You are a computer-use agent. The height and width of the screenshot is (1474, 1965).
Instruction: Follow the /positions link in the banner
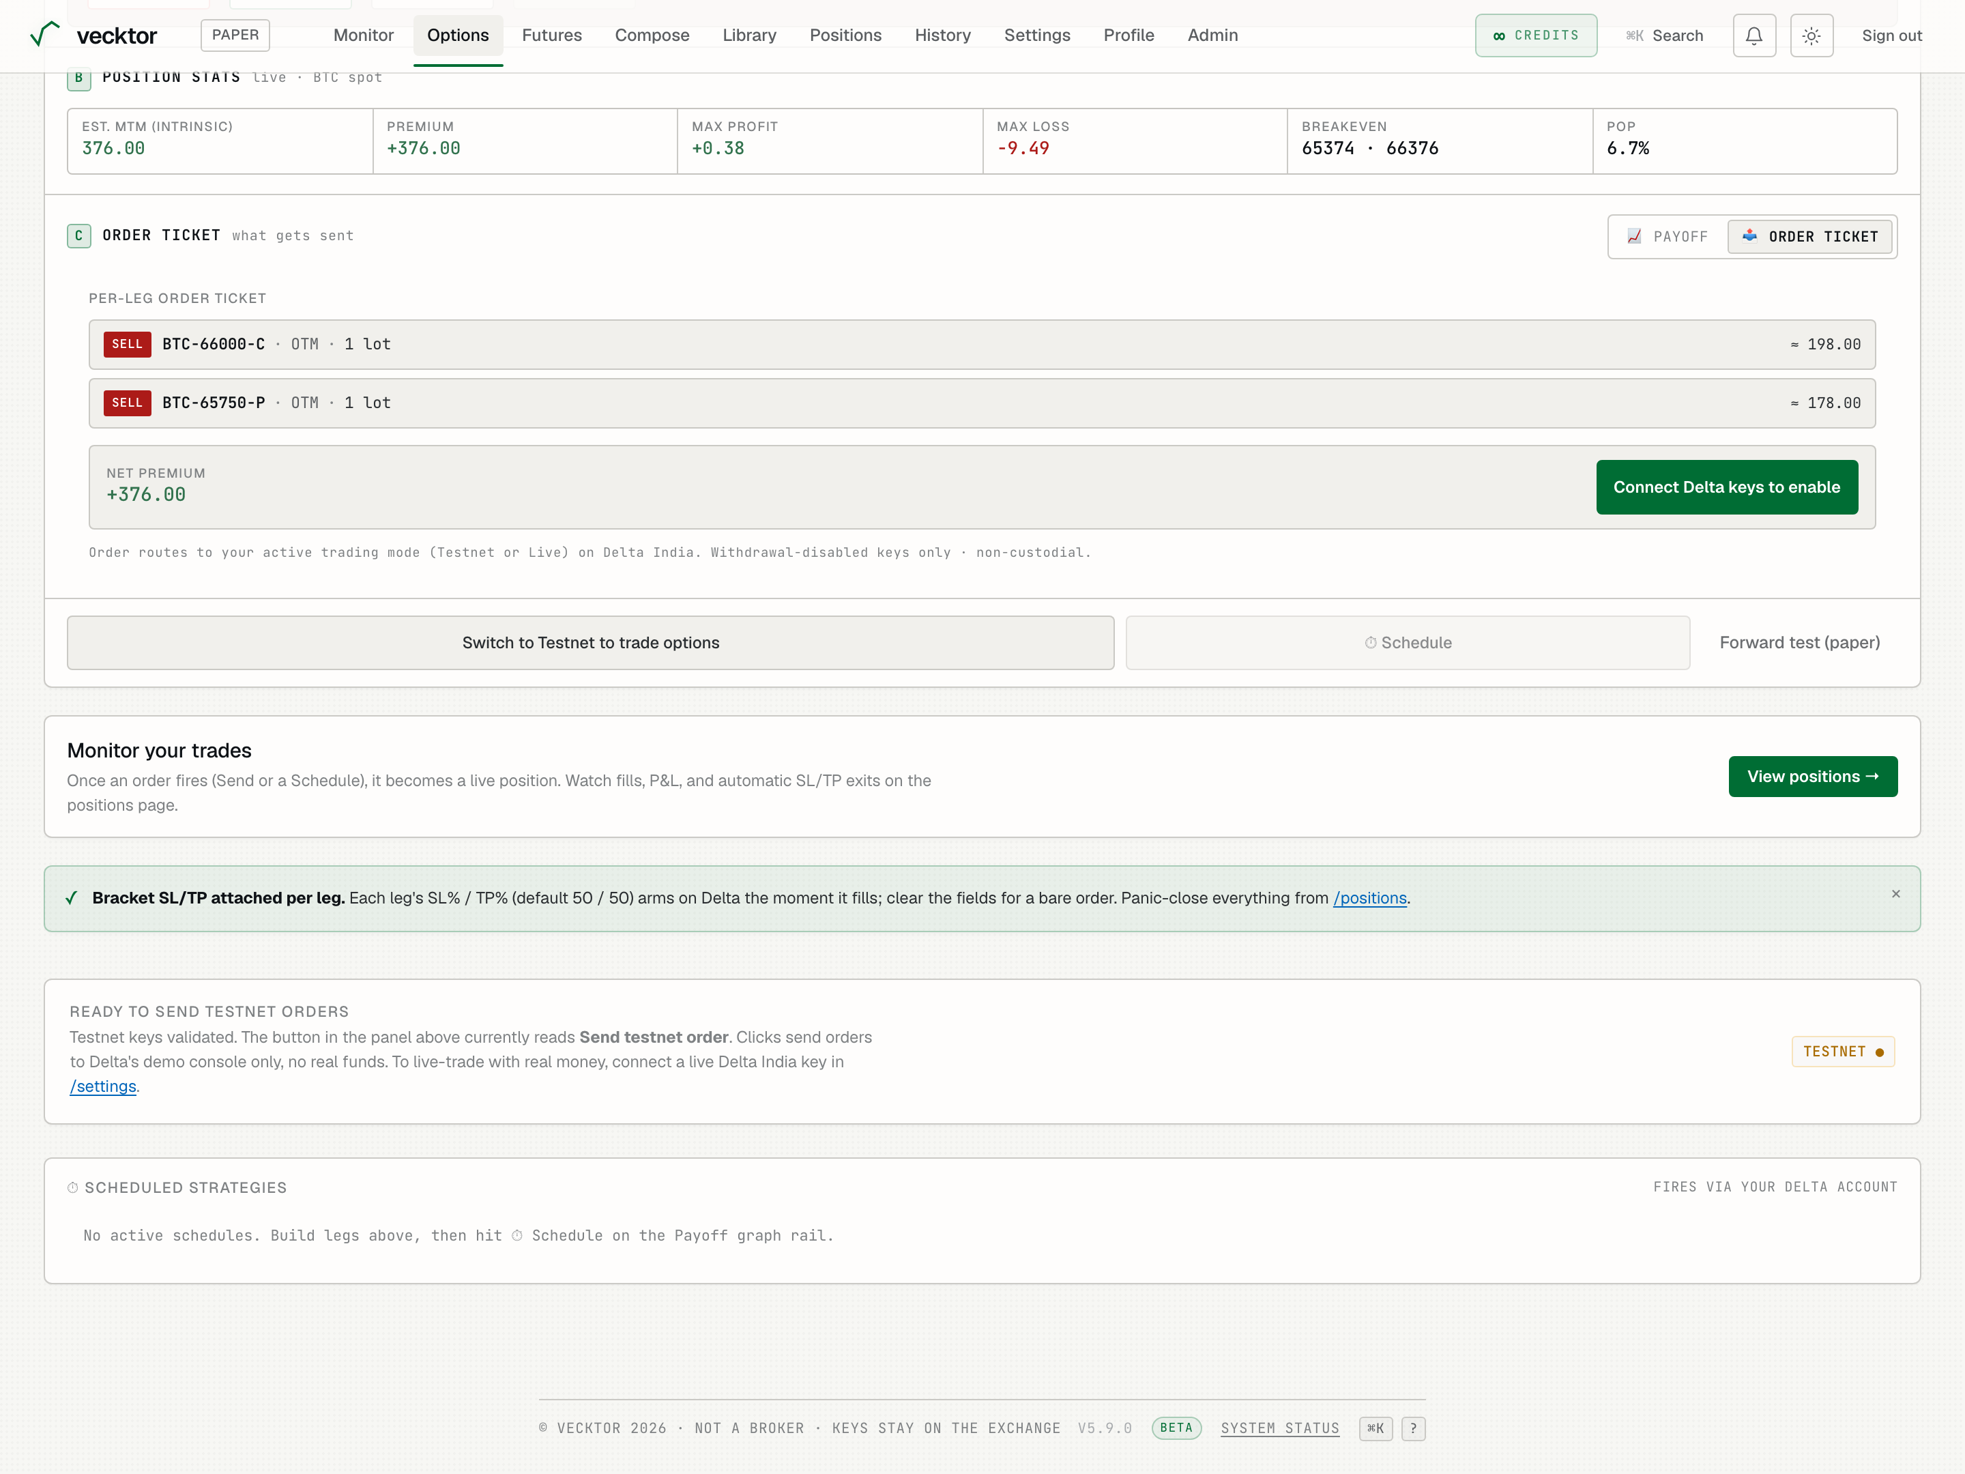click(1369, 898)
